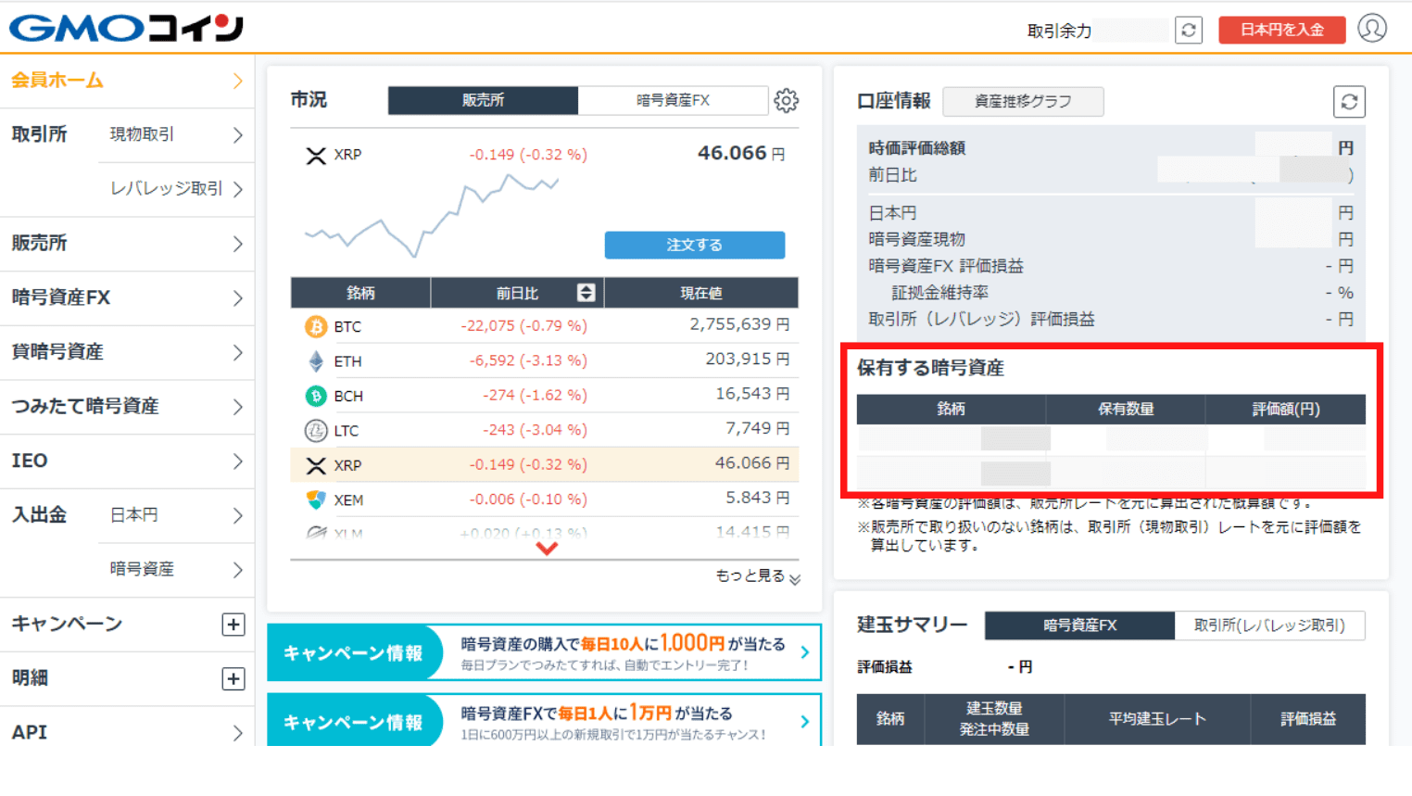Click the sort icon in 前日比 header
Screen dimensions: 1412x796
coord(586,293)
